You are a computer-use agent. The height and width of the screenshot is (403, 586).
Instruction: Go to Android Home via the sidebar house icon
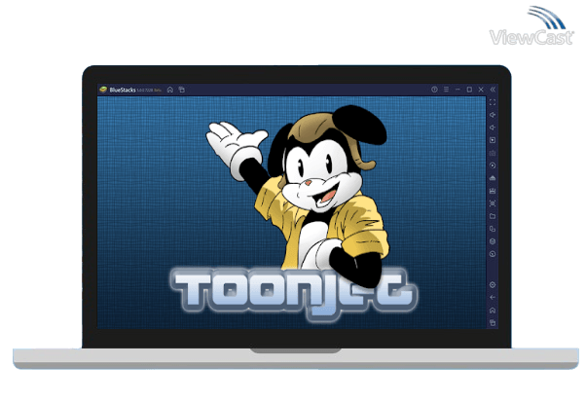pos(493,311)
